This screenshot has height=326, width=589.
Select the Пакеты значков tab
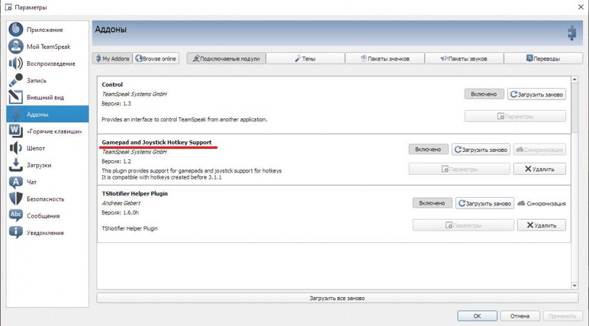click(x=385, y=58)
